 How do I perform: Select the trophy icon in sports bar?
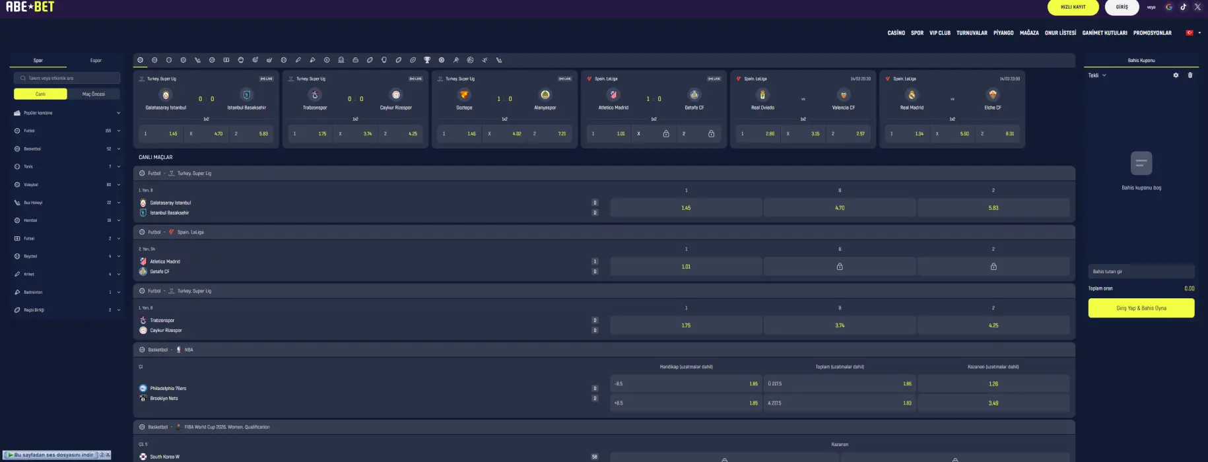[427, 60]
